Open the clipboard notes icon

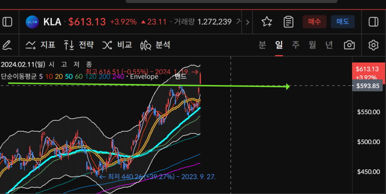click(288, 22)
